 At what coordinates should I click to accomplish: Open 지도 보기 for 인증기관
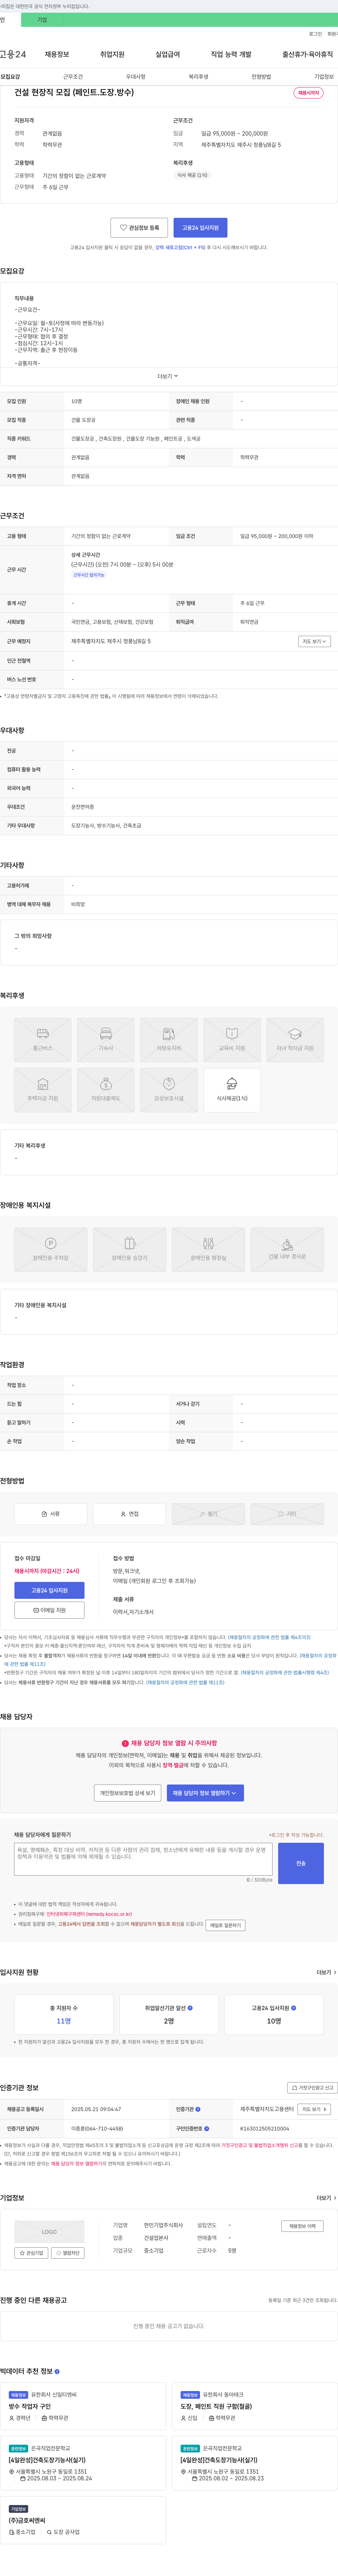click(x=314, y=2109)
